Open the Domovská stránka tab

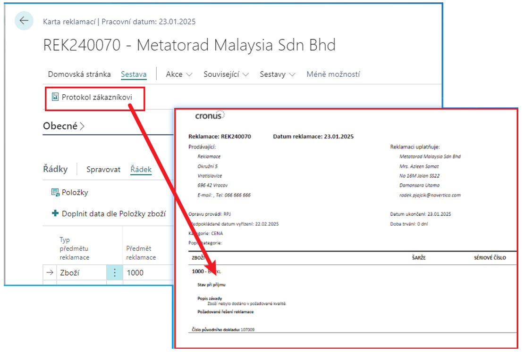[79, 74]
